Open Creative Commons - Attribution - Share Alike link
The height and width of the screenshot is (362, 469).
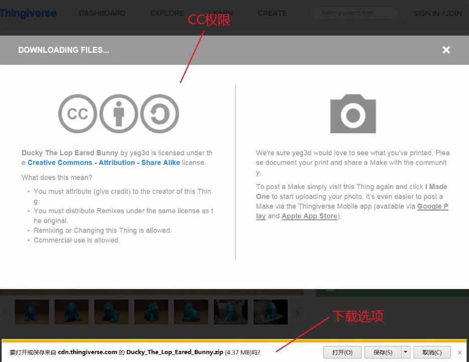[x=104, y=162]
